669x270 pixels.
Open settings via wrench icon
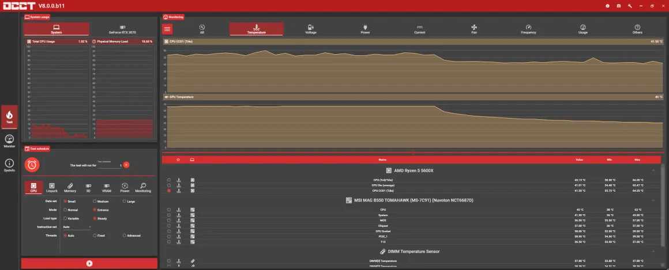click(x=630, y=6)
